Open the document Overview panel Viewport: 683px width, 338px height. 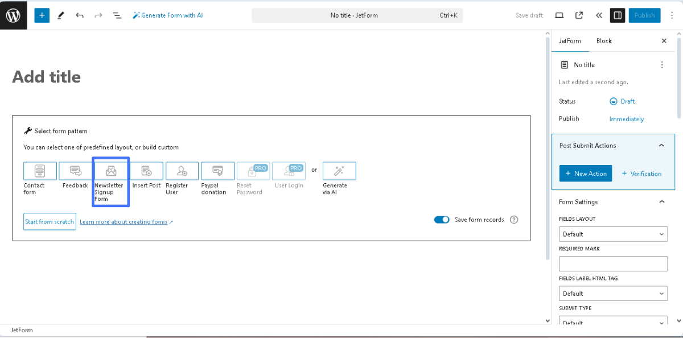(117, 15)
